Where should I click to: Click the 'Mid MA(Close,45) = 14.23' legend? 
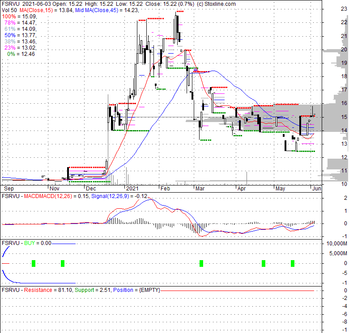click(x=107, y=10)
